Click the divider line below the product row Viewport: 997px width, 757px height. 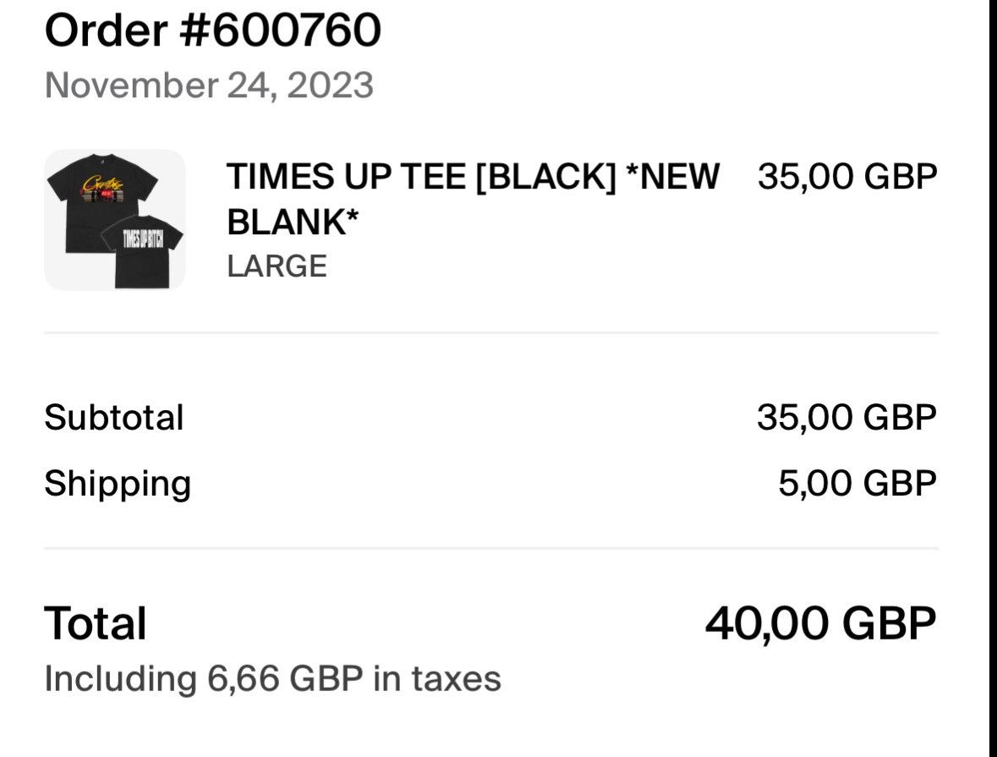click(x=490, y=332)
